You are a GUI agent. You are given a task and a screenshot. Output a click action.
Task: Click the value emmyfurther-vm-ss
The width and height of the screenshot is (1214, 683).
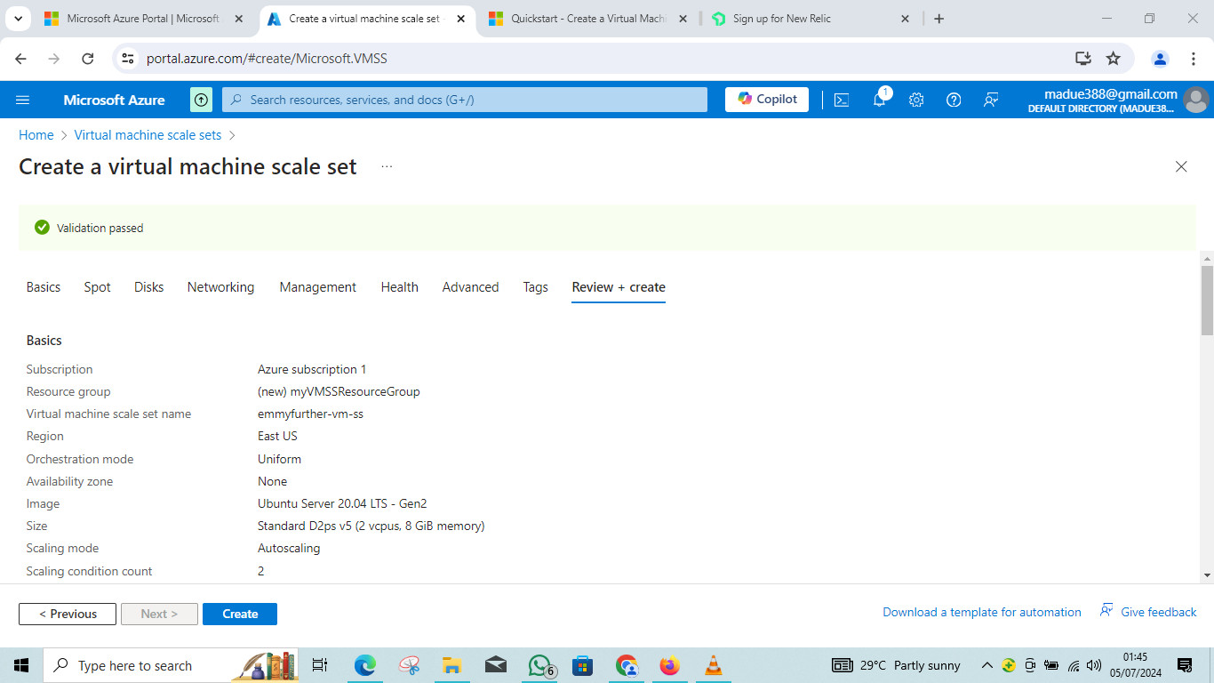(310, 414)
